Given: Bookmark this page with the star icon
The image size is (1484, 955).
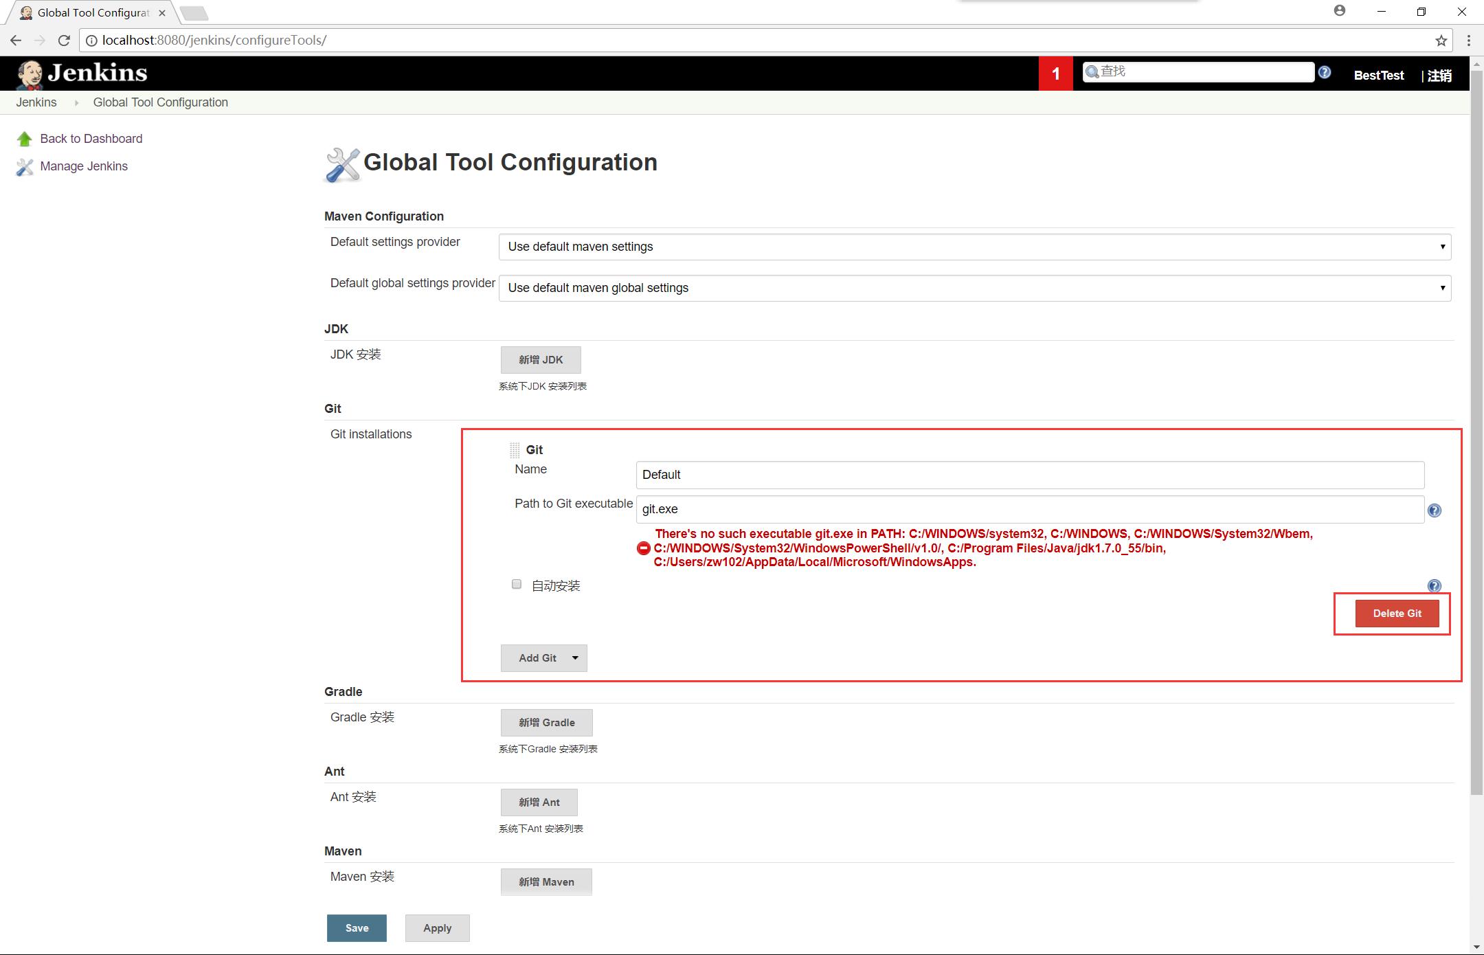Looking at the screenshot, I should coord(1441,41).
